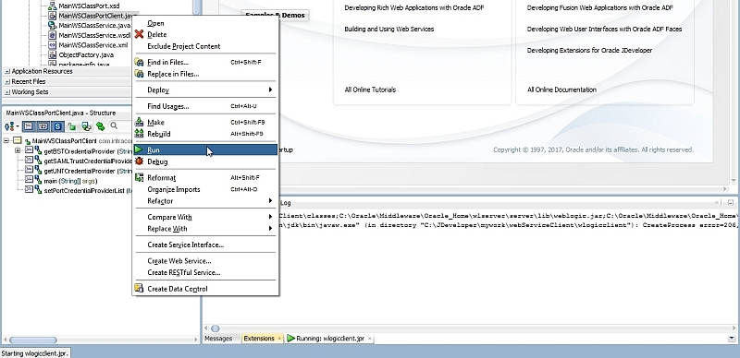Viewport: 740px width, 358px height.
Task: Select main (String[] args) in Structure
Action: pos(70,181)
